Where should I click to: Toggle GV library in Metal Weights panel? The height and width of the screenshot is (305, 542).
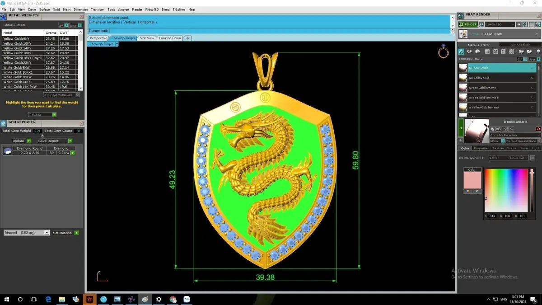point(63,25)
